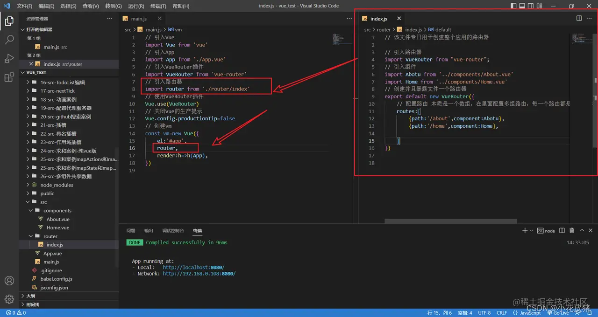Open About.vue in the explorer tree
Image resolution: width=598 pixels, height=317 pixels.
point(58,219)
